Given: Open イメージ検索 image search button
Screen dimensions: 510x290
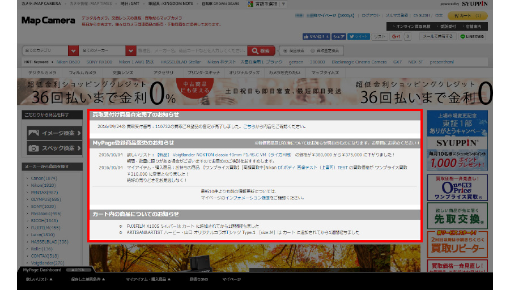Looking at the screenshot, I should [x=54, y=133].
